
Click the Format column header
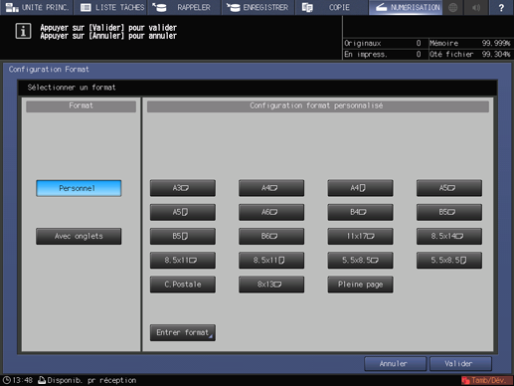point(81,106)
